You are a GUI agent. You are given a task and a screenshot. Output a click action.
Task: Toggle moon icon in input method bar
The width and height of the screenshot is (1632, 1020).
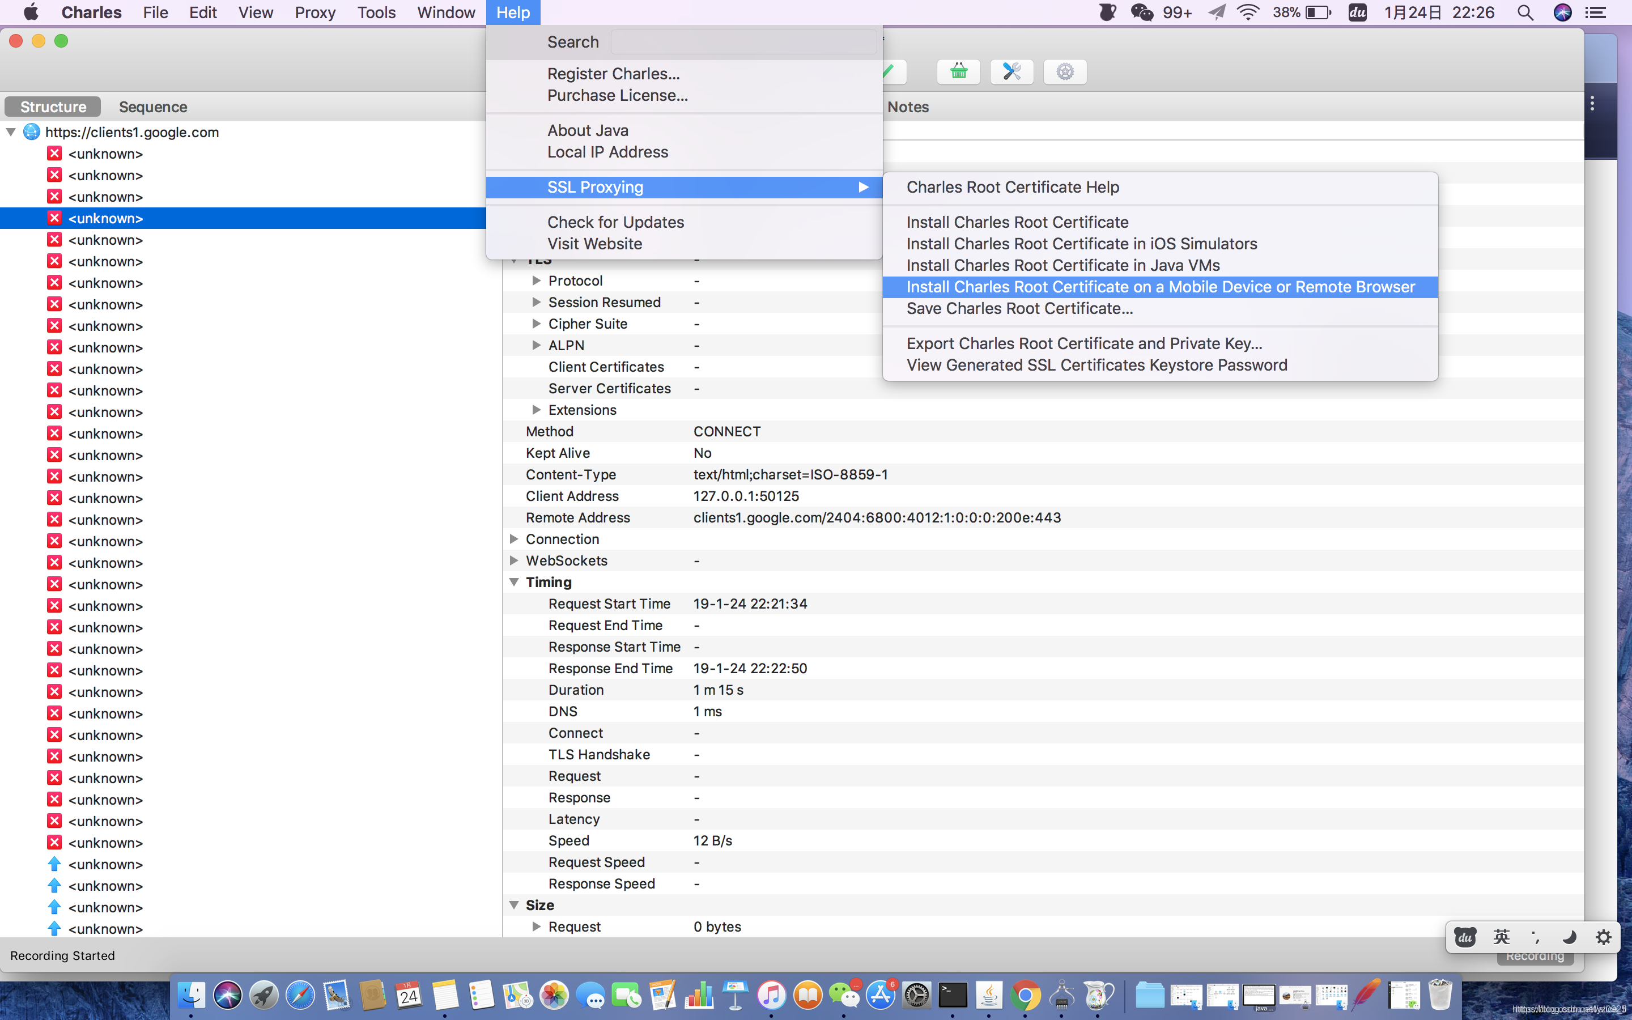1569,937
